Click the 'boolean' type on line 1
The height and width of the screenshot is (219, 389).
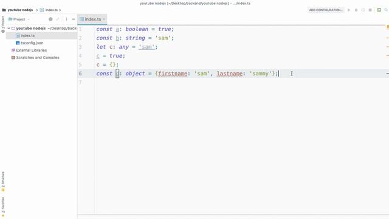click(x=137, y=29)
